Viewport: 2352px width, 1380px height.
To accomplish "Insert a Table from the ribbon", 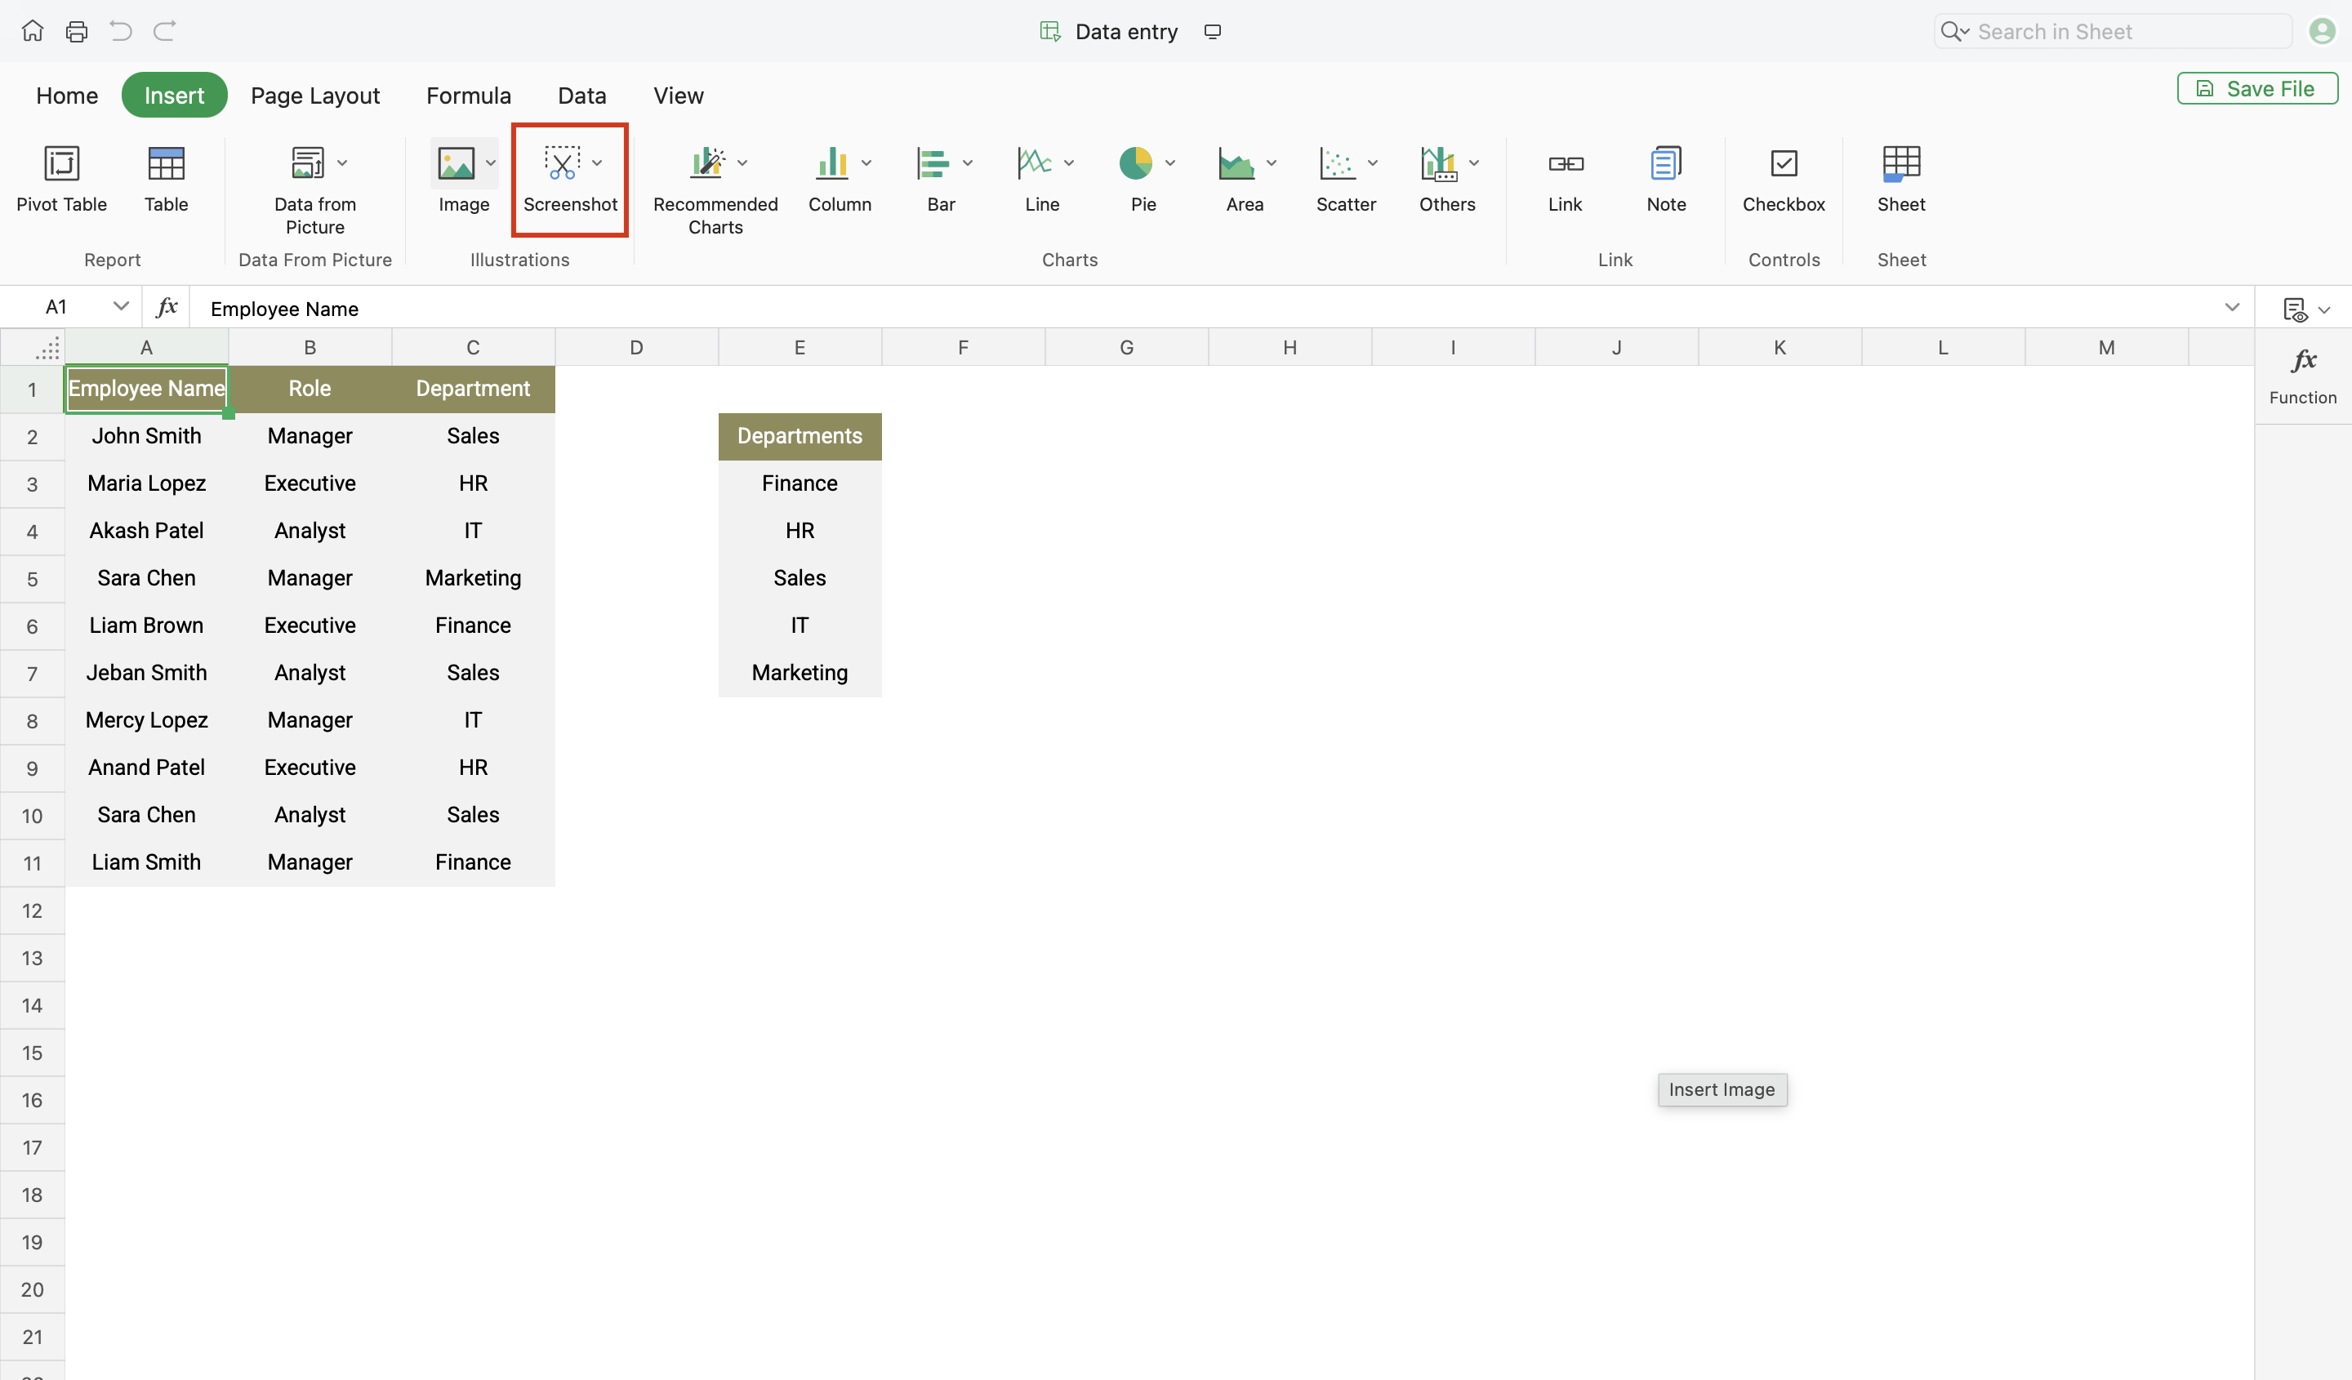I will point(166,164).
